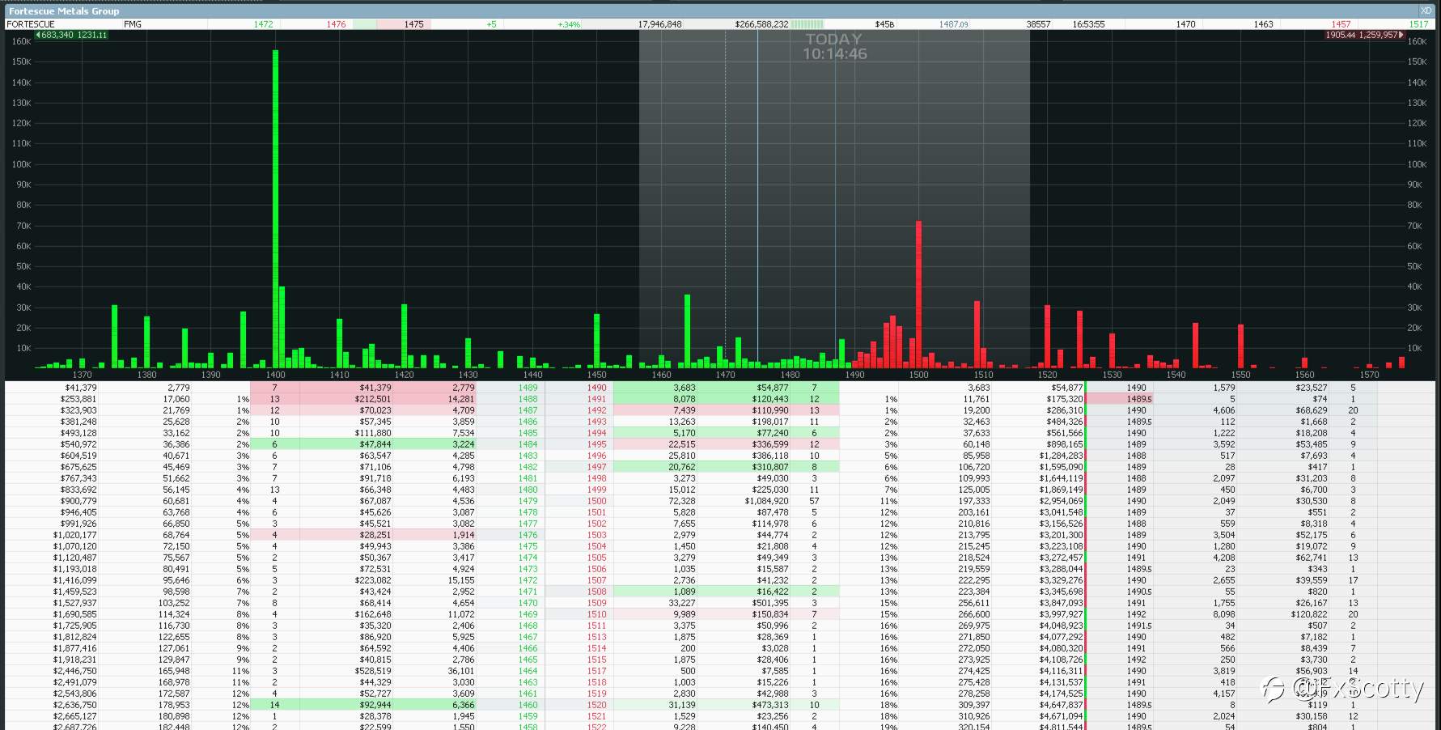
Task: Select the 22,515 ask volume cell
Action: pyautogui.click(x=682, y=444)
